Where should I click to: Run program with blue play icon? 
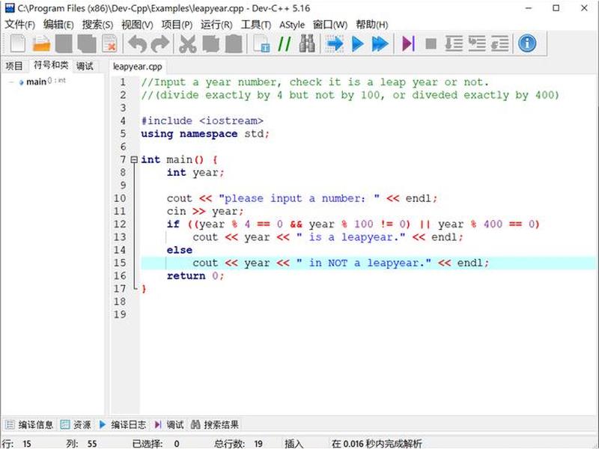(358, 43)
